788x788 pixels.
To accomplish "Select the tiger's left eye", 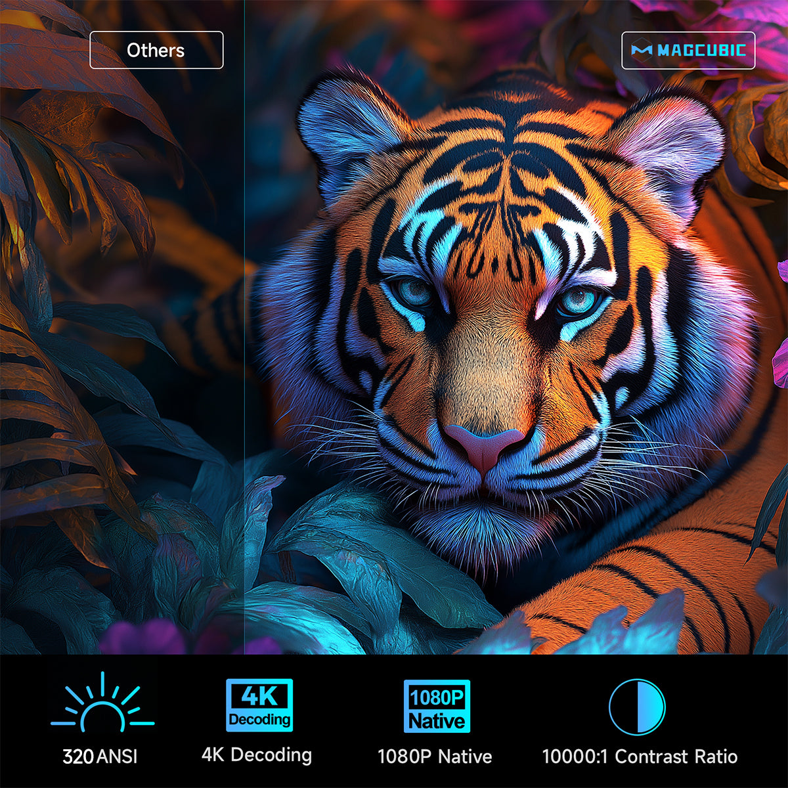I will tap(577, 302).
